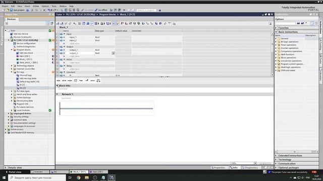Collapse the Constant section in interface table
323x181 pixels.
(x=64, y=72)
